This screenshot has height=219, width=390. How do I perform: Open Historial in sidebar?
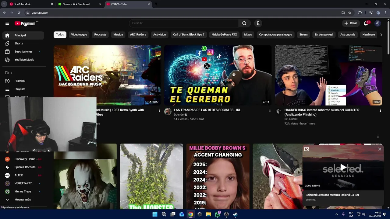click(x=23, y=81)
